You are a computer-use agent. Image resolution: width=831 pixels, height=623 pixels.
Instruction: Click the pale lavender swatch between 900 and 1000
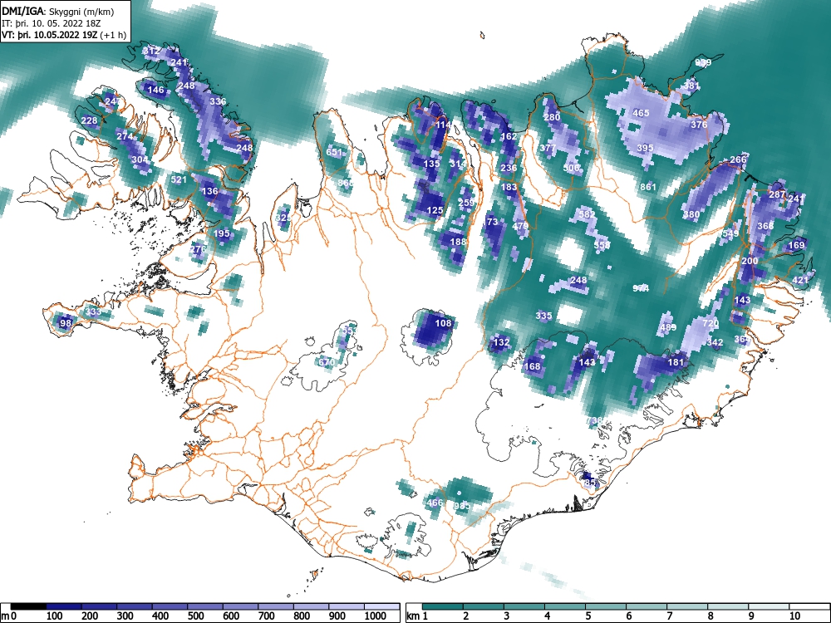tap(347, 606)
